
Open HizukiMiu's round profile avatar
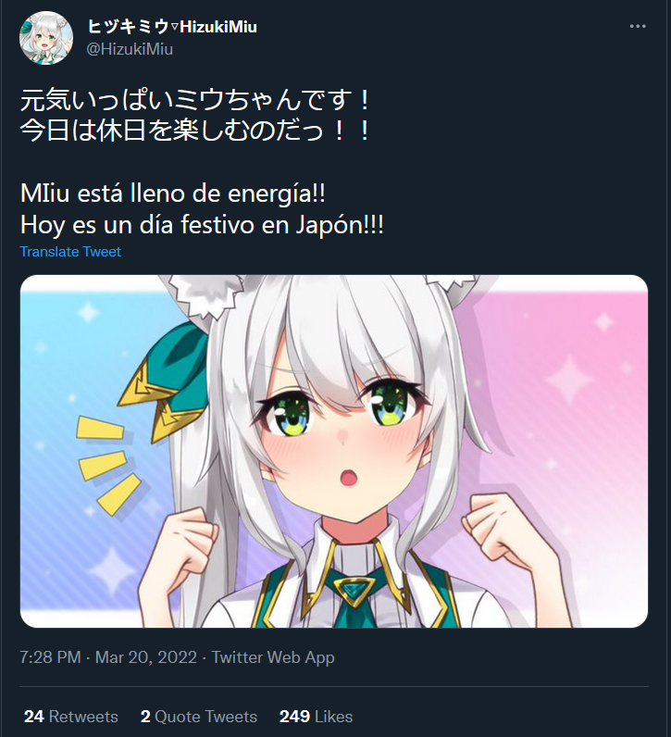(46, 38)
